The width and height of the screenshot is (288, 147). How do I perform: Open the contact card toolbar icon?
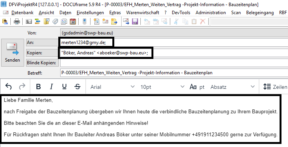pyautogui.click(x=29, y=21)
